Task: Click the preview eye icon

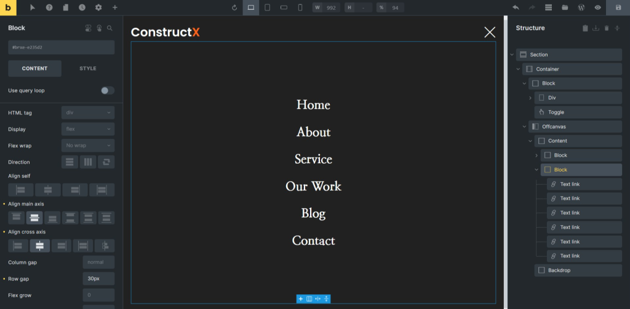Action: pyautogui.click(x=598, y=7)
